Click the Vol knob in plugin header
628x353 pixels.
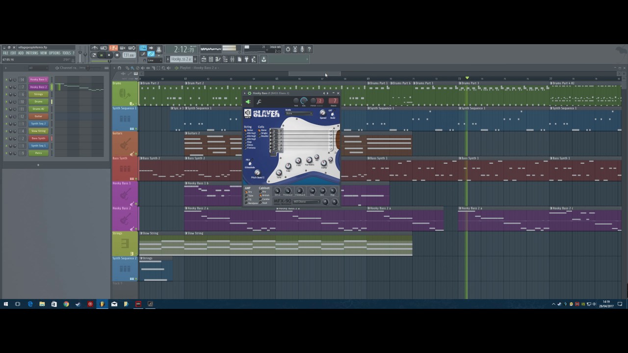(304, 101)
